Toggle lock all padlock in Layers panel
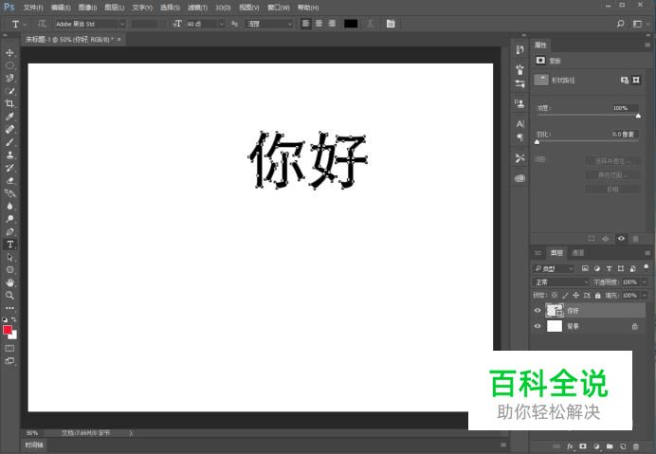656x454 pixels. coord(598,296)
